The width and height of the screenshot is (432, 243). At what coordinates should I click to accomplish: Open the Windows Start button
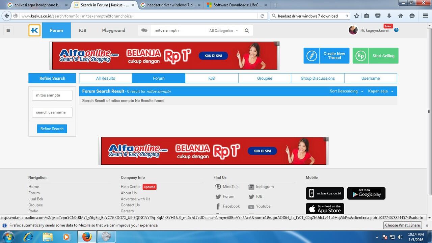pyautogui.click(x=8, y=237)
